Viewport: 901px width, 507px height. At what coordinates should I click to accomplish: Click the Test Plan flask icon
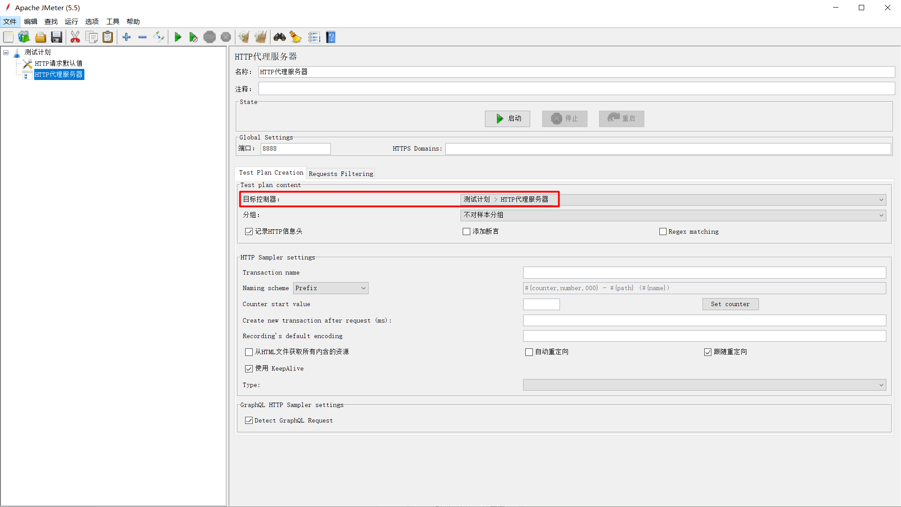(x=17, y=53)
